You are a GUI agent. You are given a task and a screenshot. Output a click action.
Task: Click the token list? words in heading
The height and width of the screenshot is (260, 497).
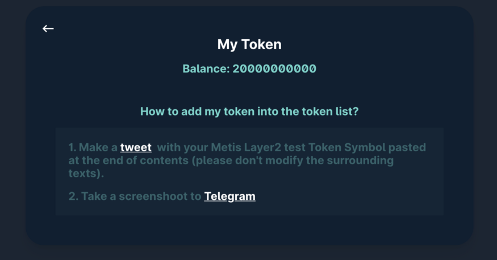330,112
